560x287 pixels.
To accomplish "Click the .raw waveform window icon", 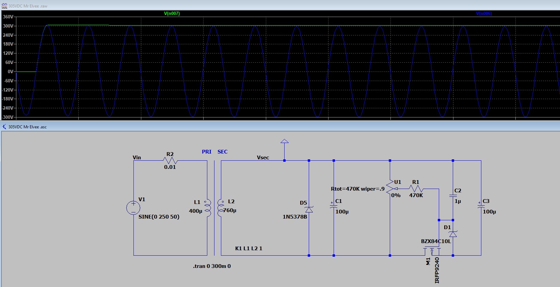I will 4,6.
